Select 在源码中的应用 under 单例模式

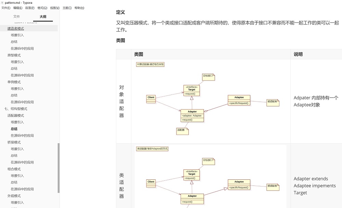pos(22,102)
